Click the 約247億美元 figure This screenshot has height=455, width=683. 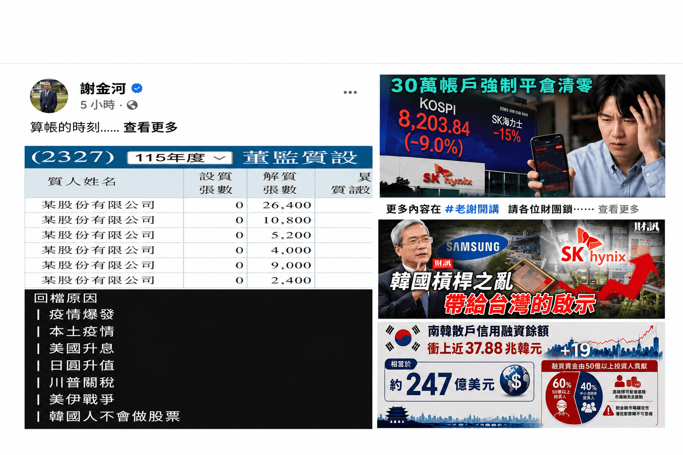click(442, 384)
